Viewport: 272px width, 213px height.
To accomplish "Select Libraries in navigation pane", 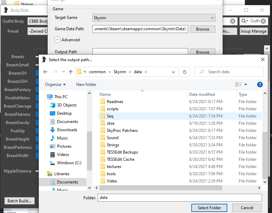I will pos(61,174).
